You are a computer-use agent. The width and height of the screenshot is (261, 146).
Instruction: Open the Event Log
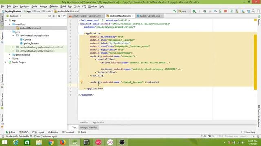click(x=248, y=132)
